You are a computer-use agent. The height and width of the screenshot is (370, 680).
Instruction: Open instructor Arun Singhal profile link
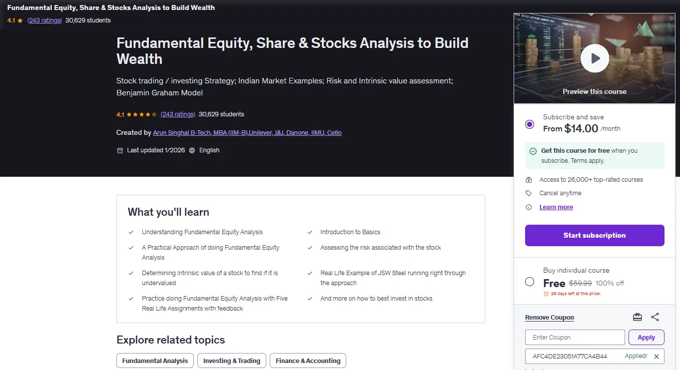point(247,133)
